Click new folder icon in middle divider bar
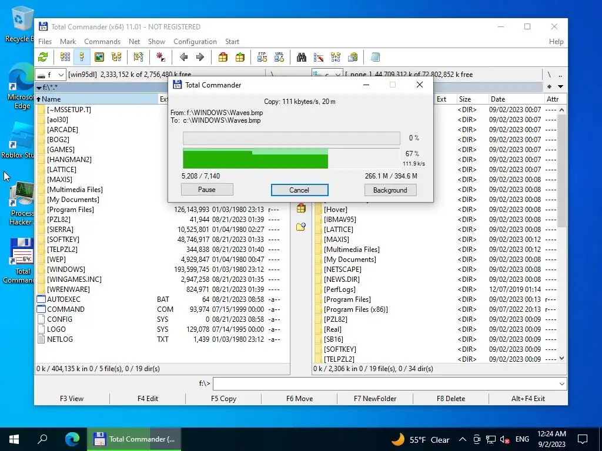 click(x=301, y=227)
